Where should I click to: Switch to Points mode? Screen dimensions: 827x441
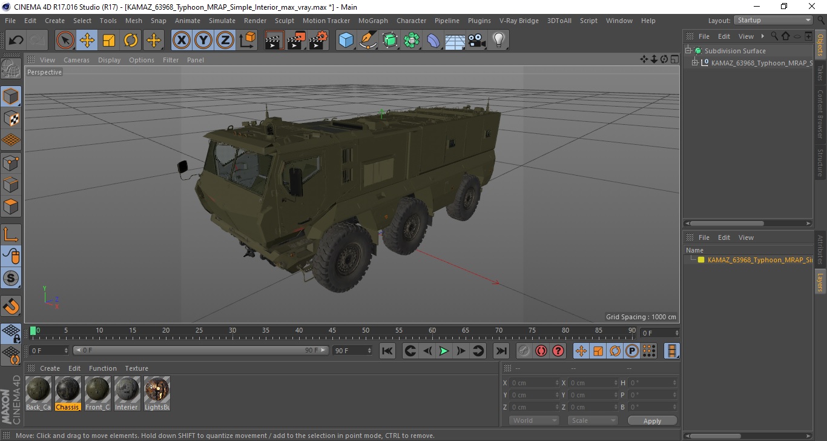point(11,162)
